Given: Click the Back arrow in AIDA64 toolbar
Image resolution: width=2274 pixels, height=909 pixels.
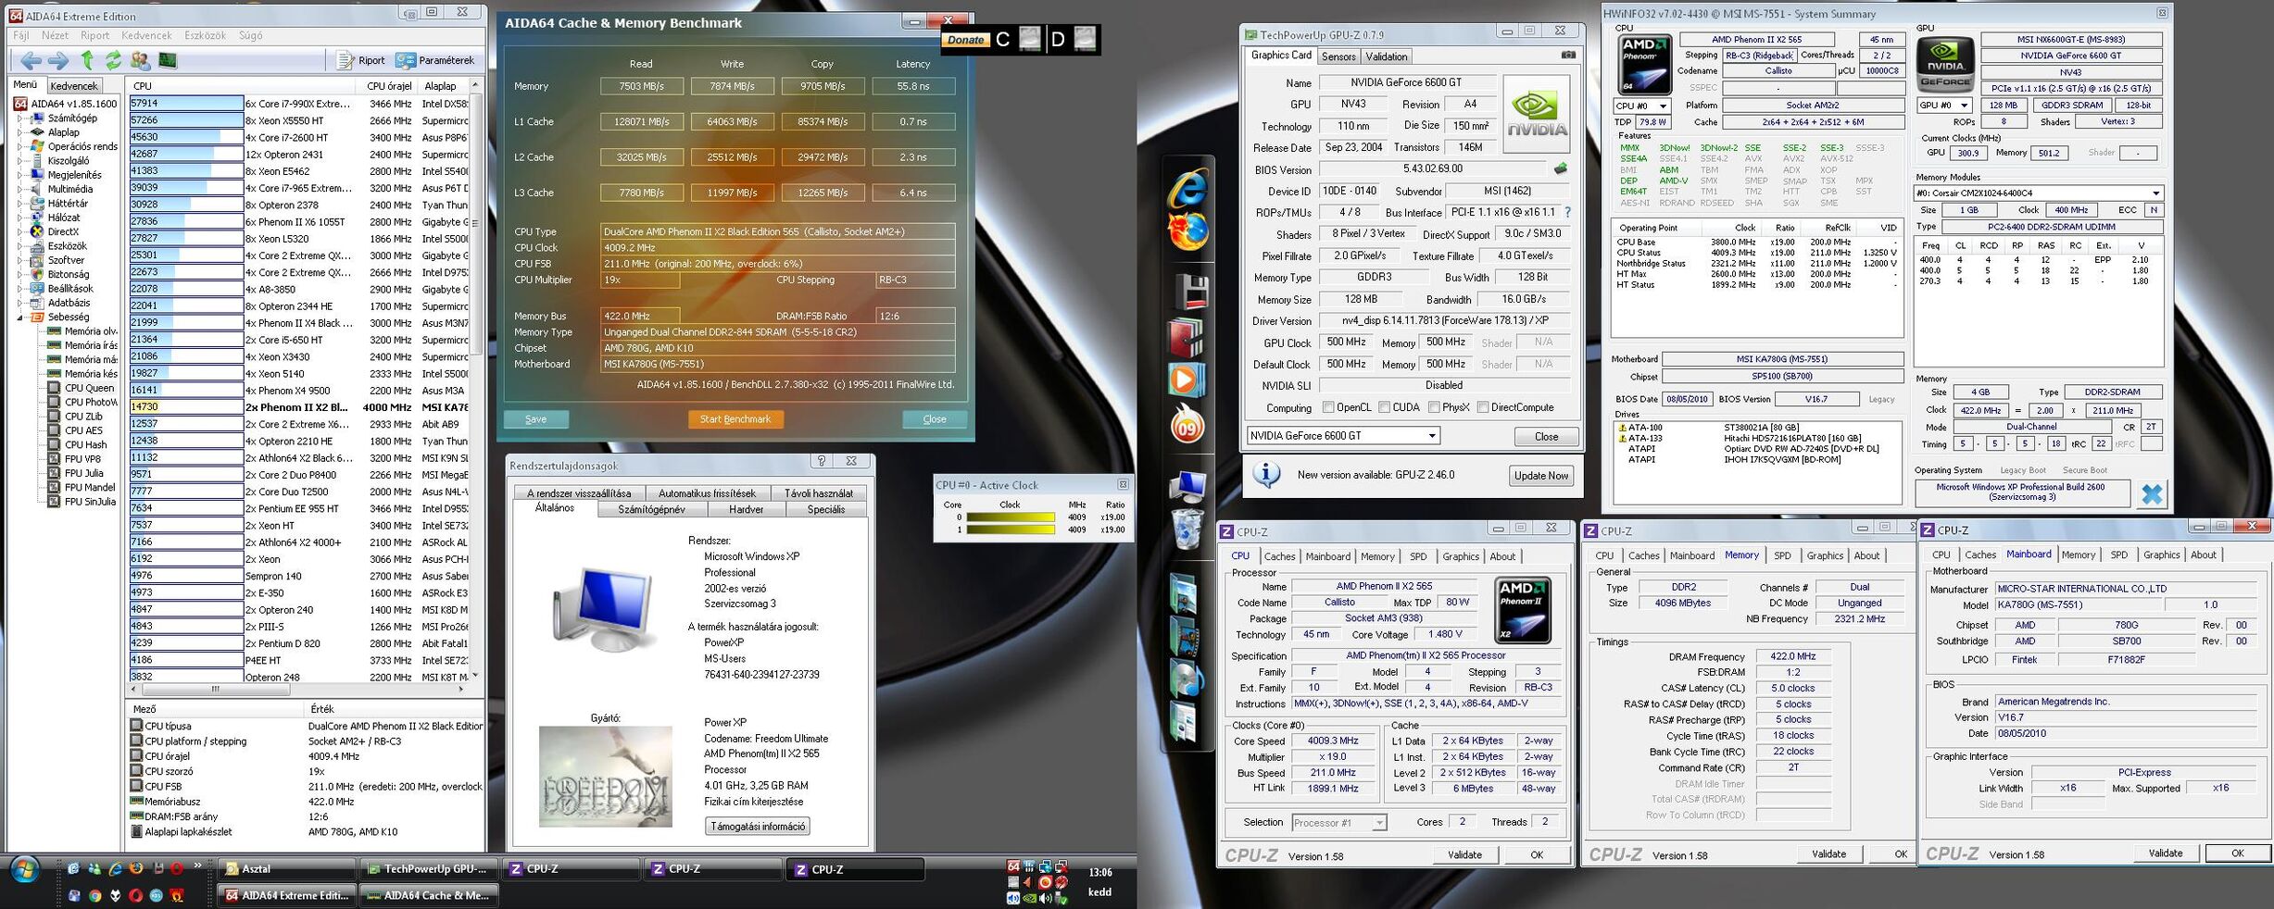Looking at the screenshot, I should 31,60.
